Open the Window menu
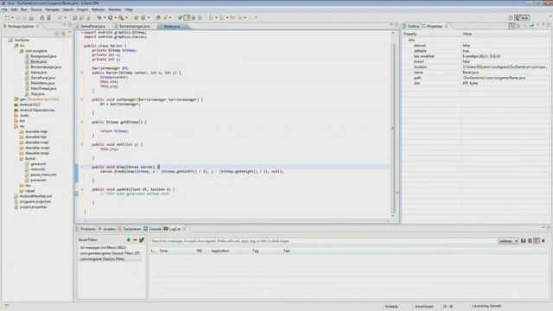 click(115, 10)
